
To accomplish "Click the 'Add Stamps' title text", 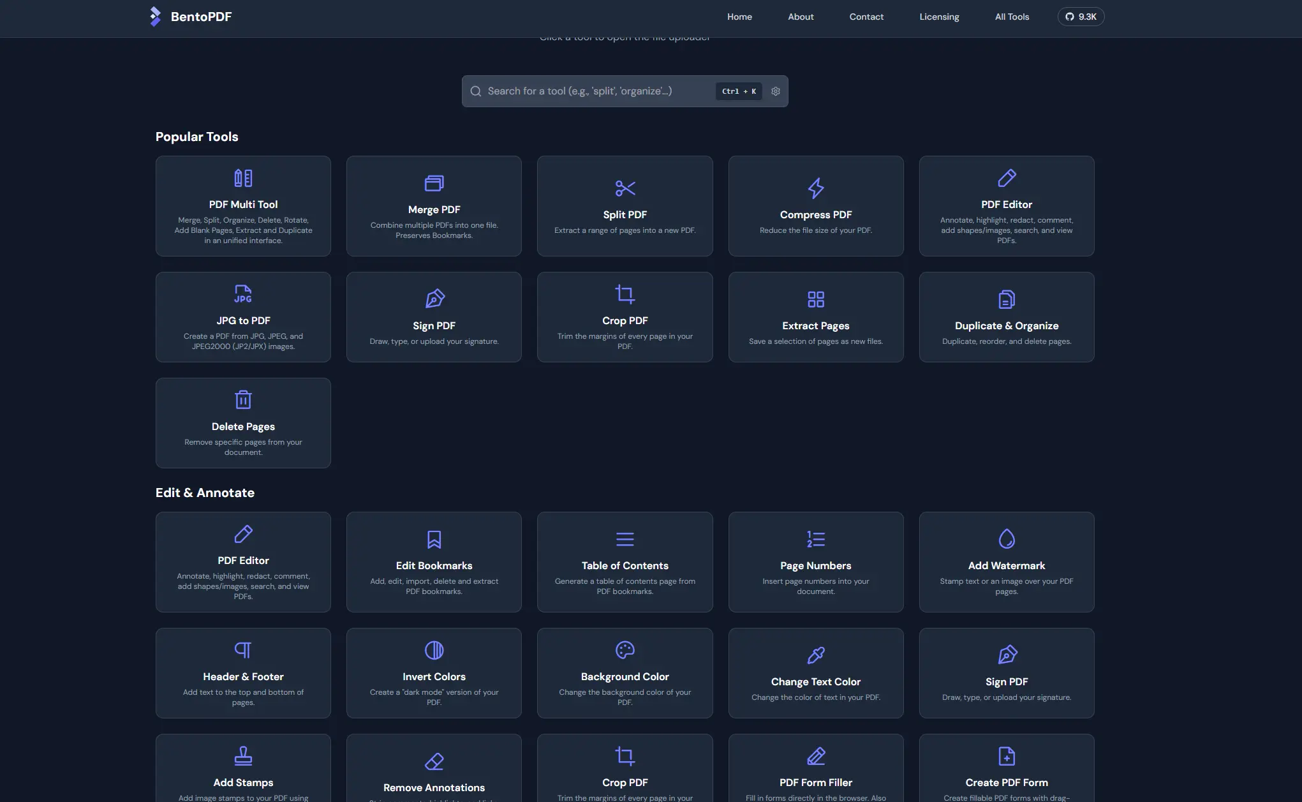I will point(243,783).
